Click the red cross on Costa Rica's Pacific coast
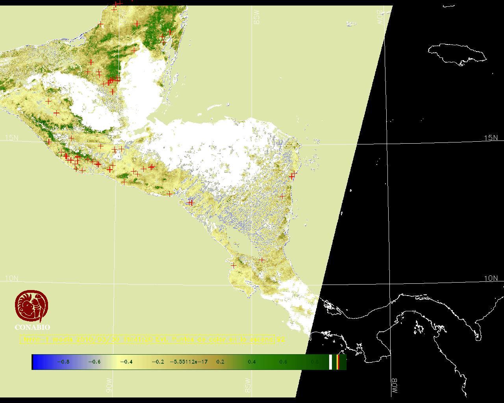The image size is (504, 403). click(x=233, y=265)
